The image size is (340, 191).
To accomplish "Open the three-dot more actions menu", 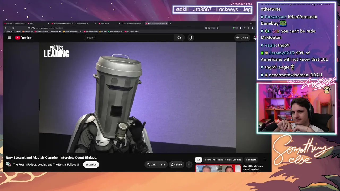I will 189,164.
